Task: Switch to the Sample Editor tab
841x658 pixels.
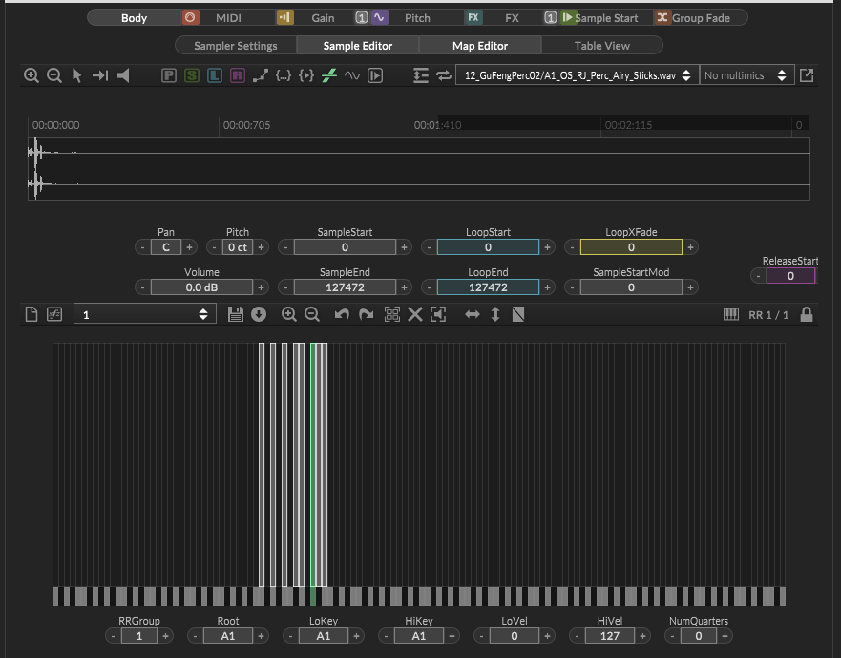Action: point(358,46)
